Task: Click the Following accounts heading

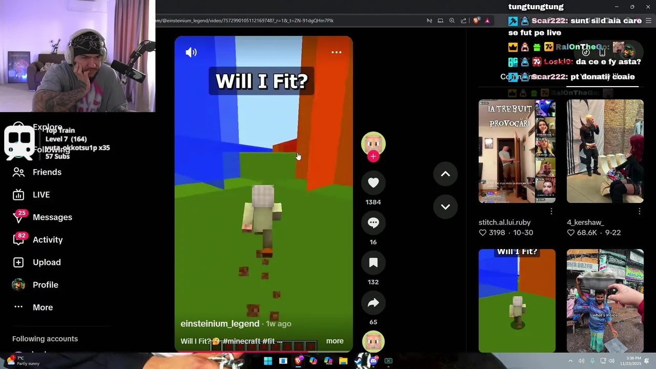Action: 45,339
